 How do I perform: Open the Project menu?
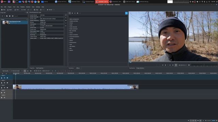coord(10,7)
